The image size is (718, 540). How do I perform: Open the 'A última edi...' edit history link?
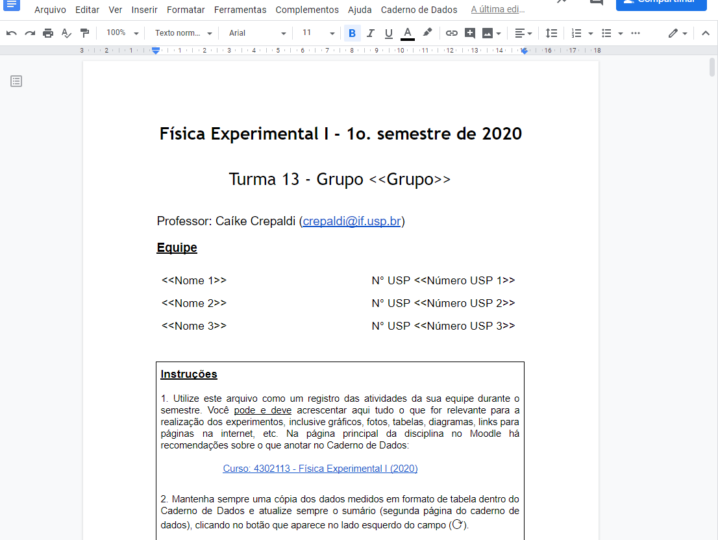498,9
